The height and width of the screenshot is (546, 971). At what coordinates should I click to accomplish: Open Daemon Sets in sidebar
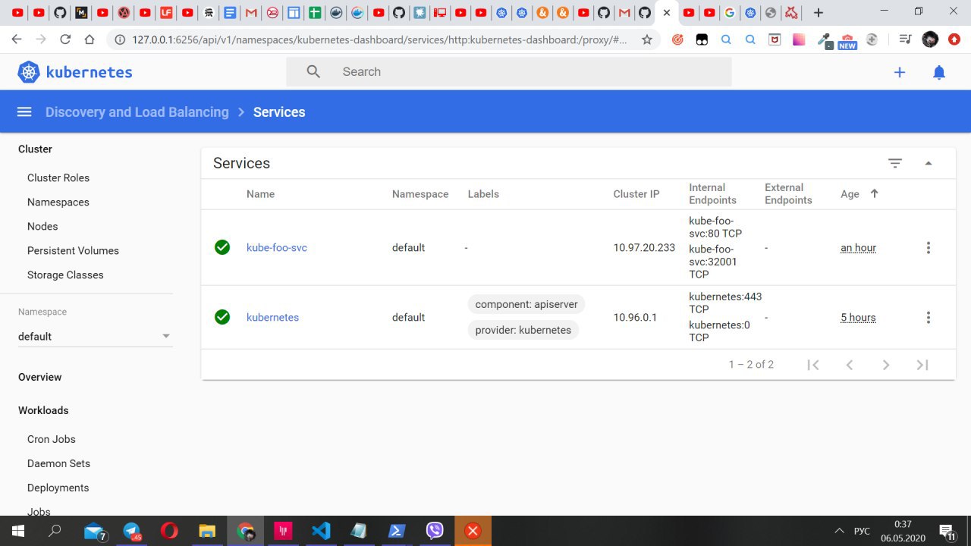pos(58,463)
